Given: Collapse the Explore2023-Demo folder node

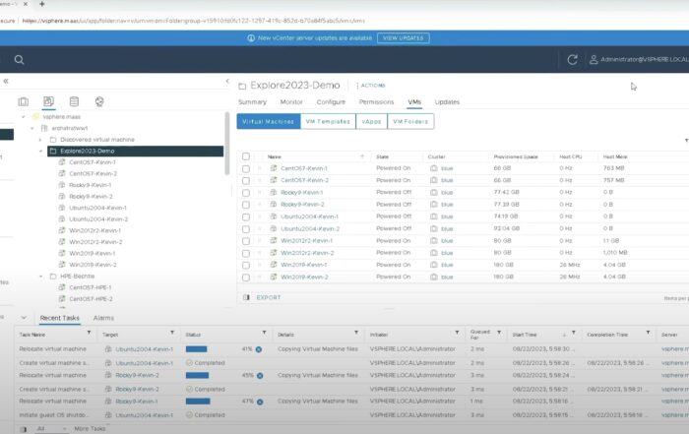Looking at the screenshot, I should click(x=41, y=152).
